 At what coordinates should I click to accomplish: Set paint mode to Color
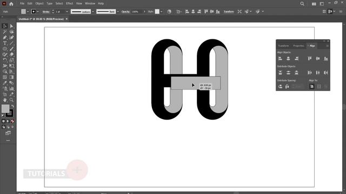(x=3, y=121)
